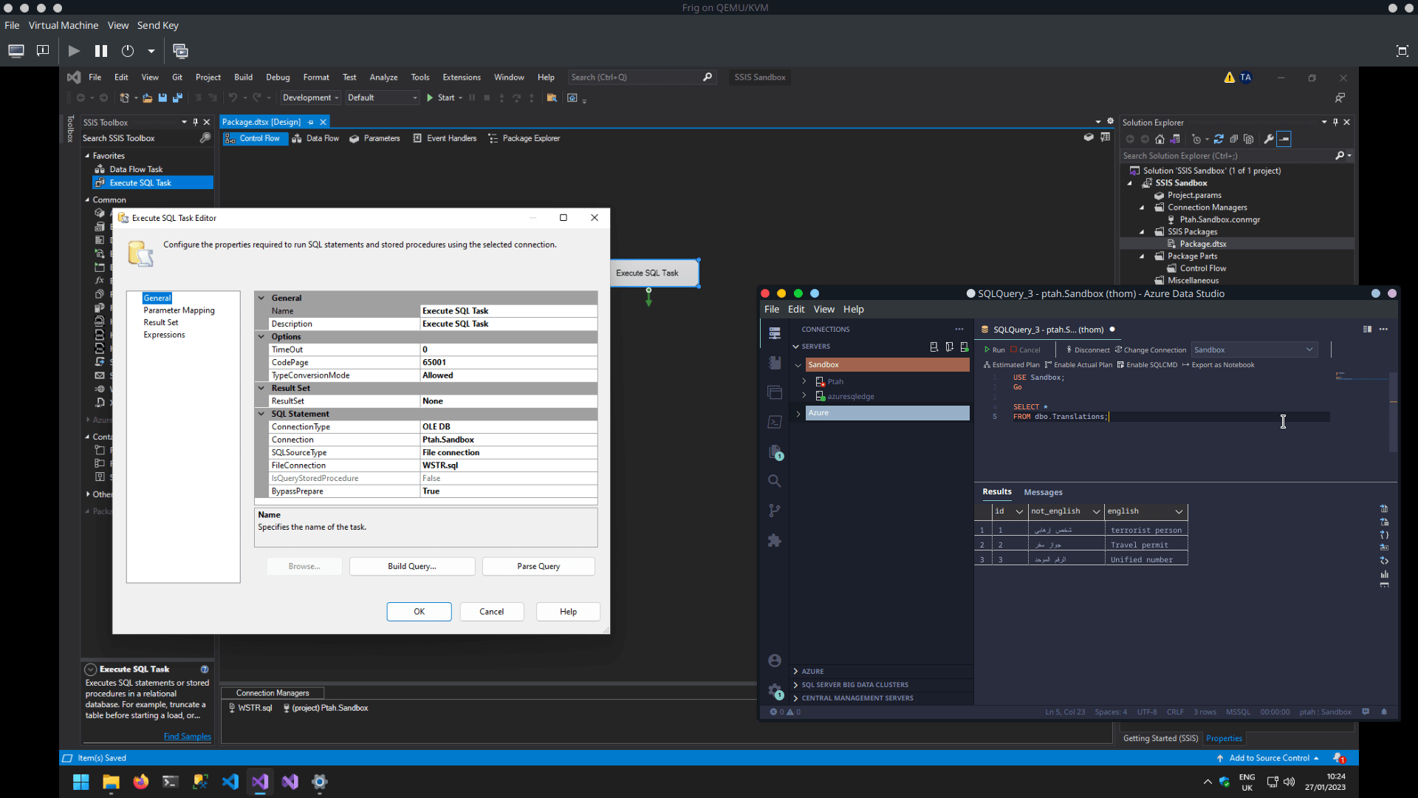Select Parameter Mapping in editor page list

(179, 310)
